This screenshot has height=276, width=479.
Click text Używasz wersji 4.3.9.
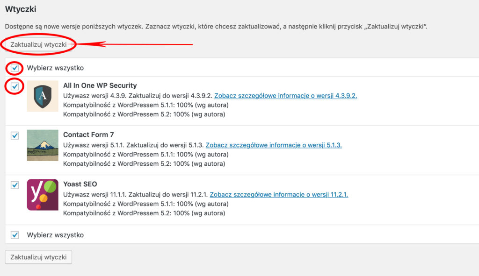pos(95,96)
